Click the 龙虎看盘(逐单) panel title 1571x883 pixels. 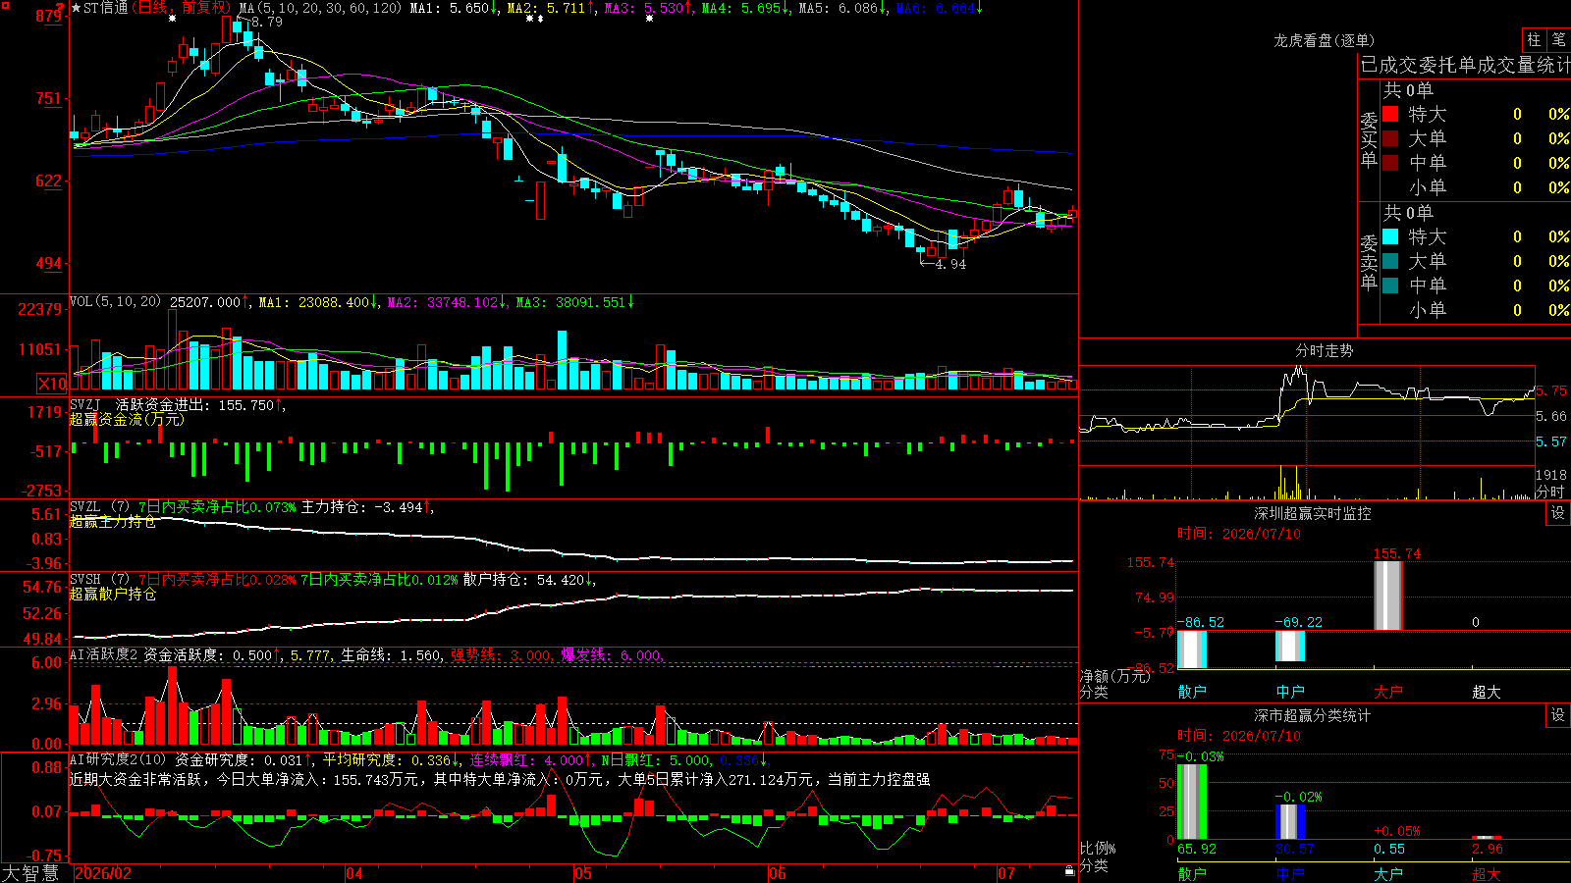1324,40
